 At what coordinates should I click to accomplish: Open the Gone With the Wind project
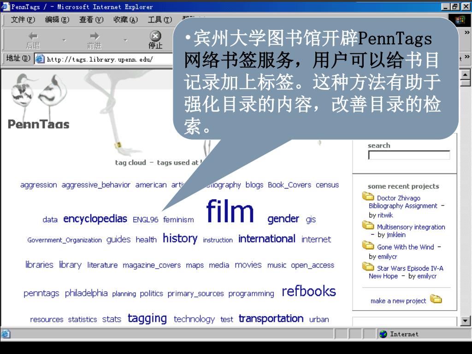pyautogui.click(x=406, y=247)
